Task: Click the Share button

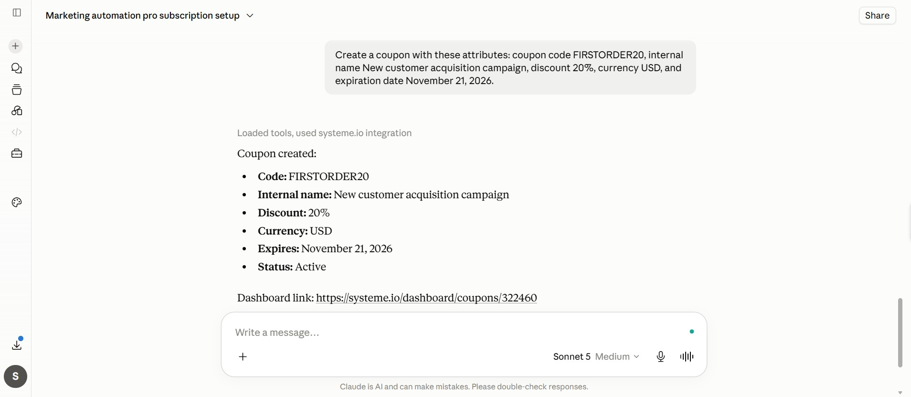Action: [877, 16]
